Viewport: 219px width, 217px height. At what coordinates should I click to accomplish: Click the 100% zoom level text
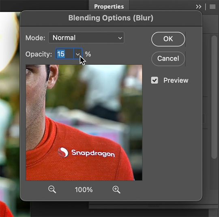coord(84,190)
